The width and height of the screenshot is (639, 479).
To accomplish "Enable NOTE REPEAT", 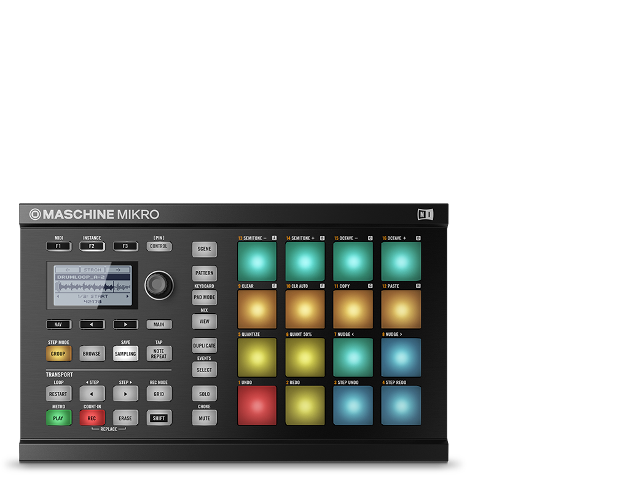I will click(159, 354).
